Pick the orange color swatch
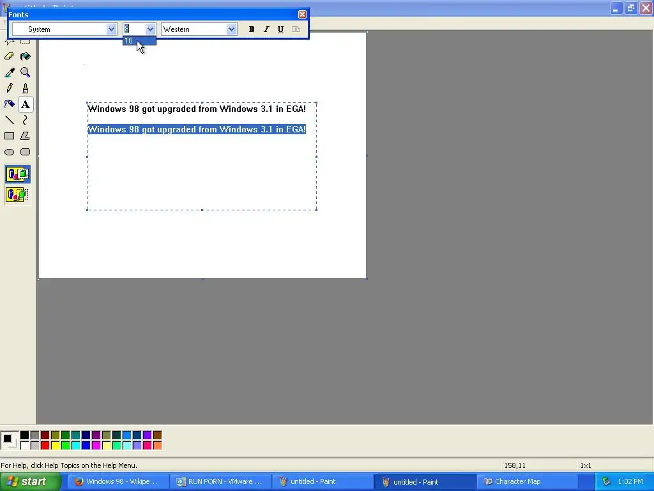The height and width of the screenshot is (491, 654). [157, 446]
